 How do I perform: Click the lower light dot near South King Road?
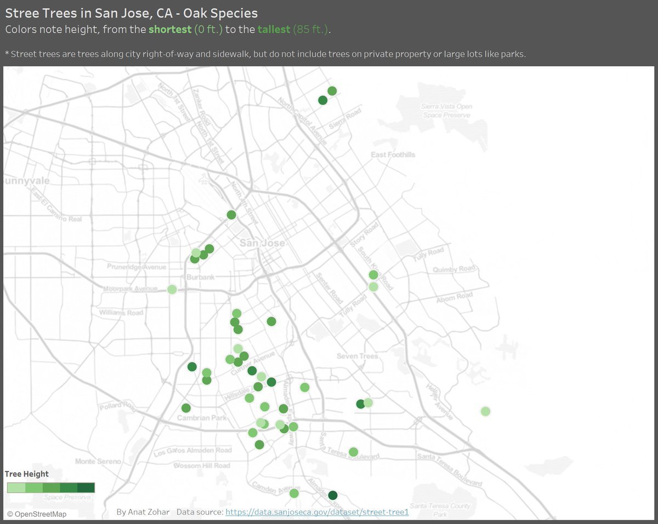point(373,287)
